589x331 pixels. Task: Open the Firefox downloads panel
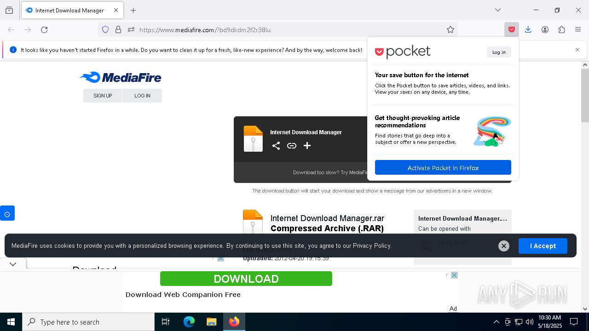point(528,29)
